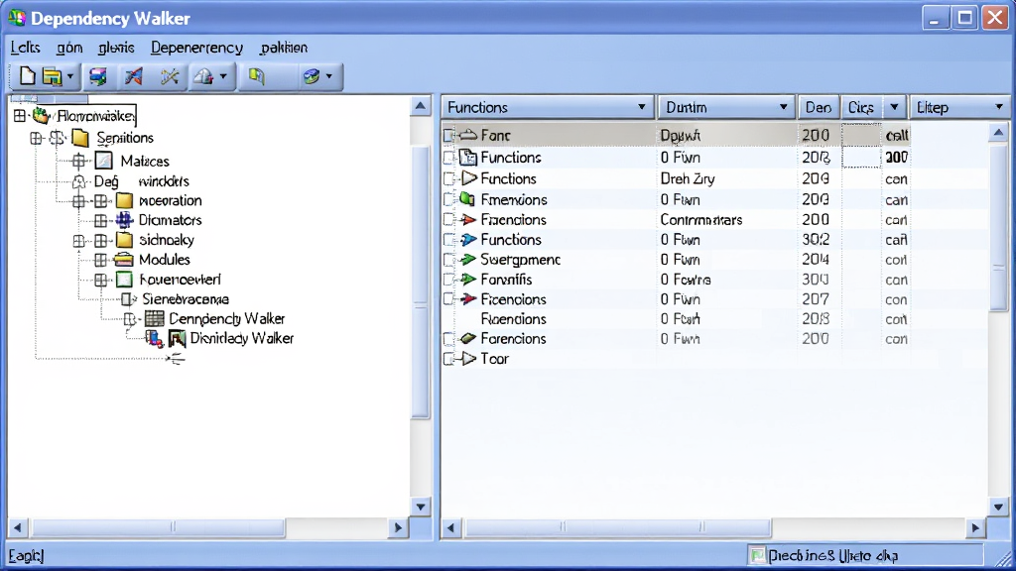Click the Forencions row green tag icon
The image size is (1016, 571).
pyautogui.click(x=468, y=339)
